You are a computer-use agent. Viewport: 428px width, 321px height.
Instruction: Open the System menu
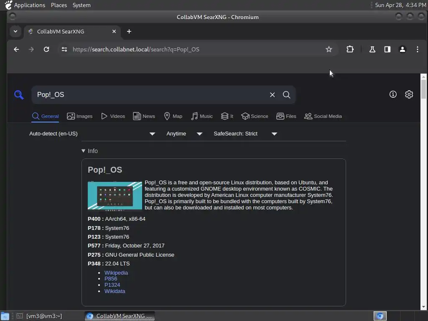pos(82,5)
